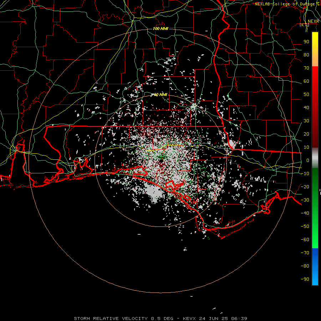Click the -80 value on the velocity scale
This screenshot has height=321, width=321.
tap(305, 266)
